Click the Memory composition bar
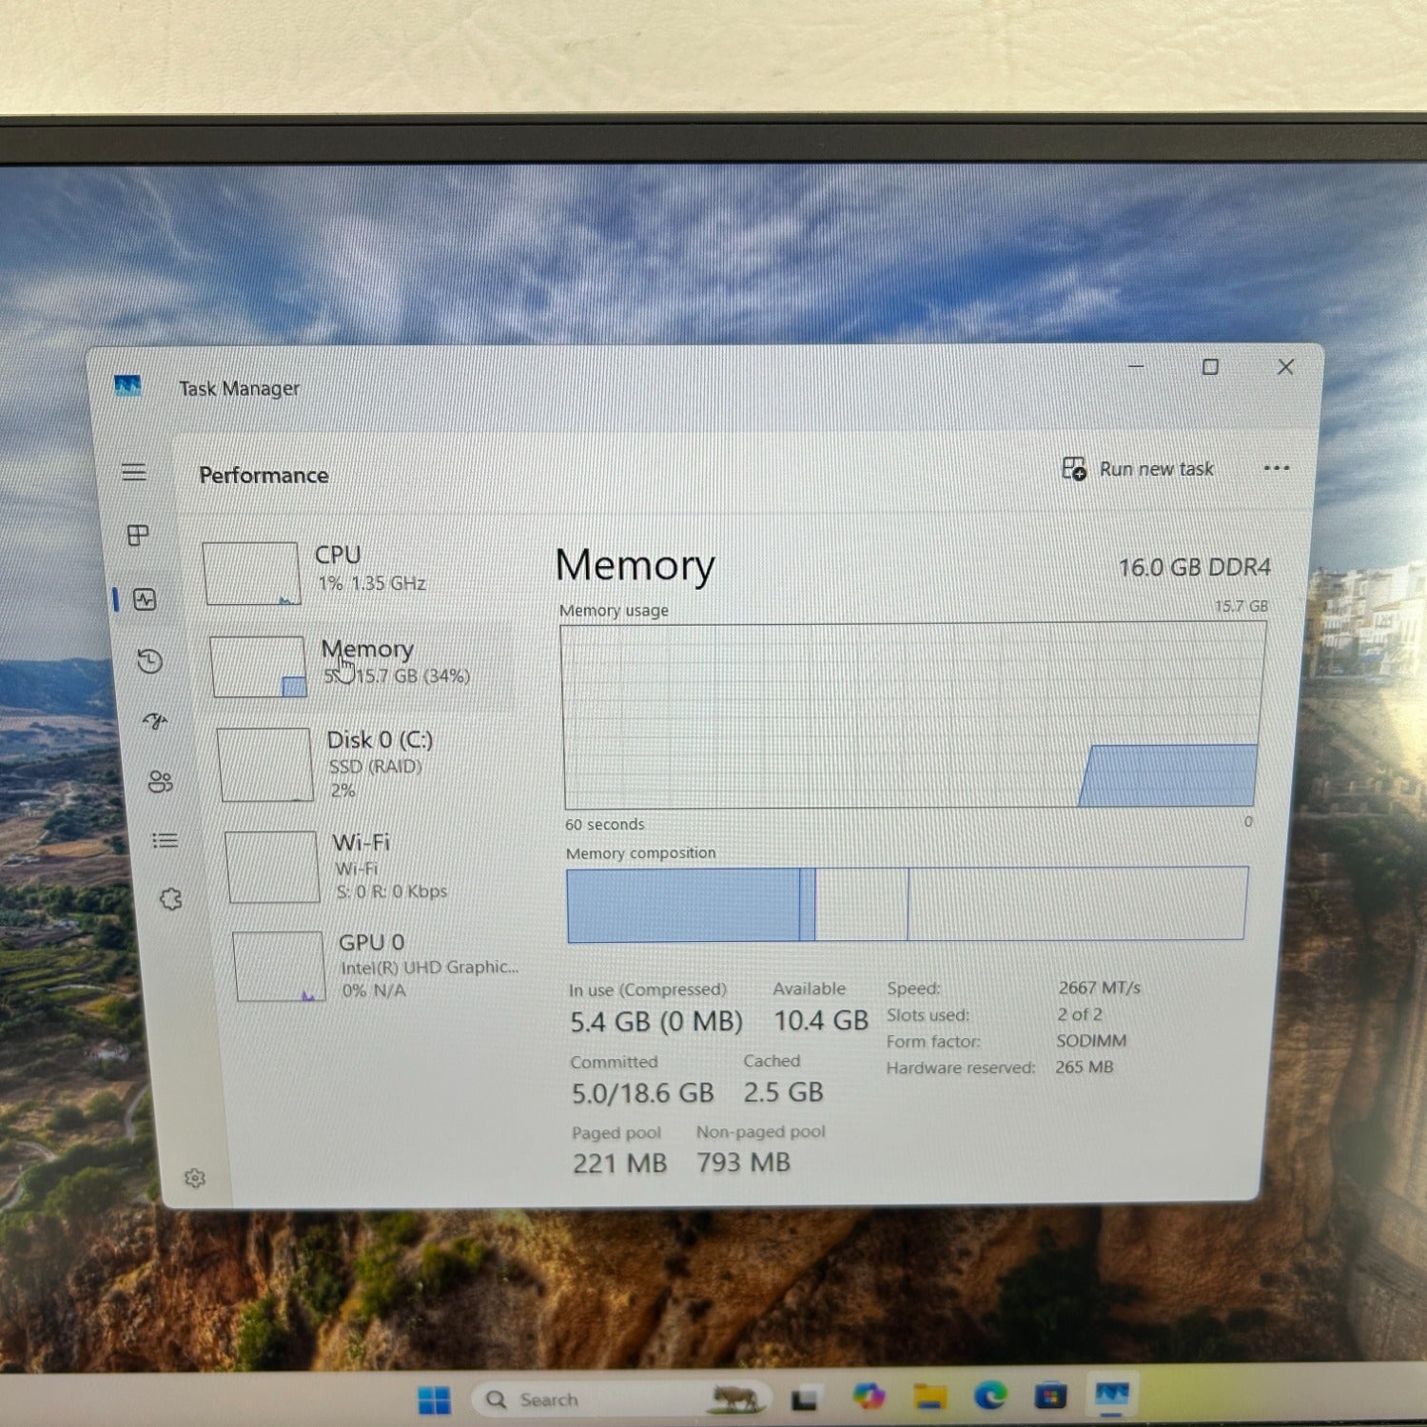This screenshot has height=1427, width=1427. coord(907,904)
